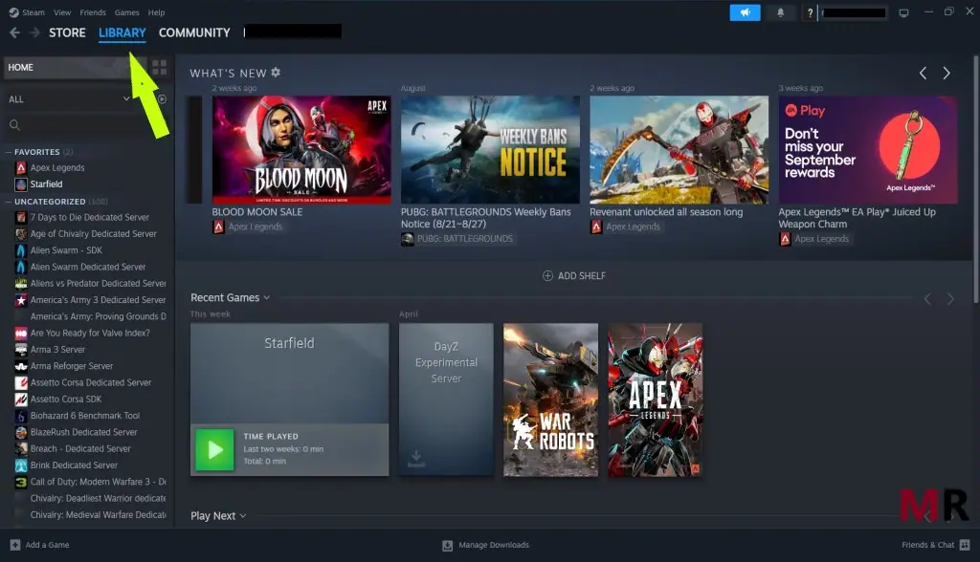Open the Help menu

(156, 12)
